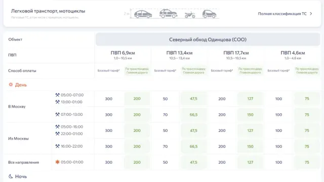Click orange asterisk icon next to 05:00-01:00

point(57,162)
